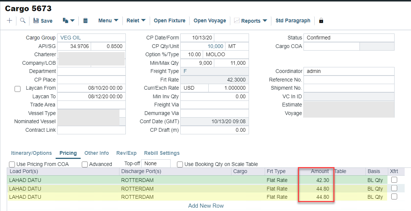Click the Save floppy disk icon
The height and width of the screenshot is (211, 411).
pyautogui.click(x=36, y=21)
